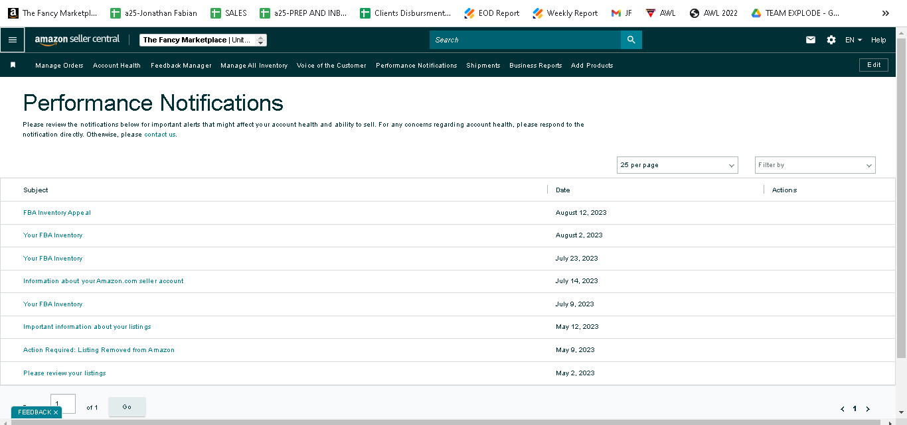Image resolution: width=907 pixels, height=425 pixels.
Task: Open the 25 per page dropdown
Action: tap(677, 165)
